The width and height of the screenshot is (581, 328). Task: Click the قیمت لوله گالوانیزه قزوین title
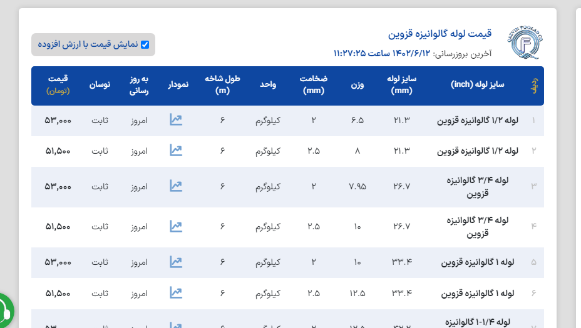click(x=440, y=33)
